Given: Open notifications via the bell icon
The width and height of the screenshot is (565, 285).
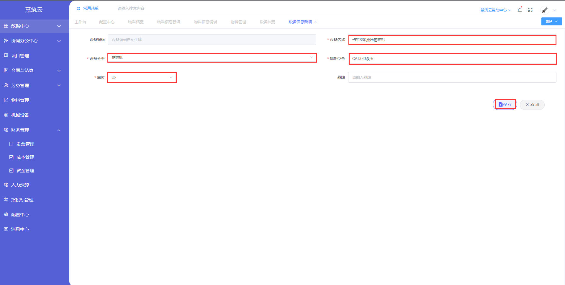Looking at the screenshot, I should [520, 10].
